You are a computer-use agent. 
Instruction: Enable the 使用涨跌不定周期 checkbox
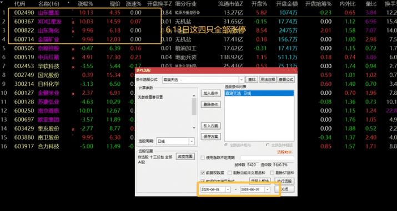(203, 158)
